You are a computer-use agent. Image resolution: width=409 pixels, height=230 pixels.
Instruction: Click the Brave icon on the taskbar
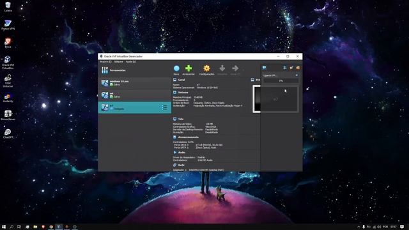pyautogui.click(x=43, y=227)
